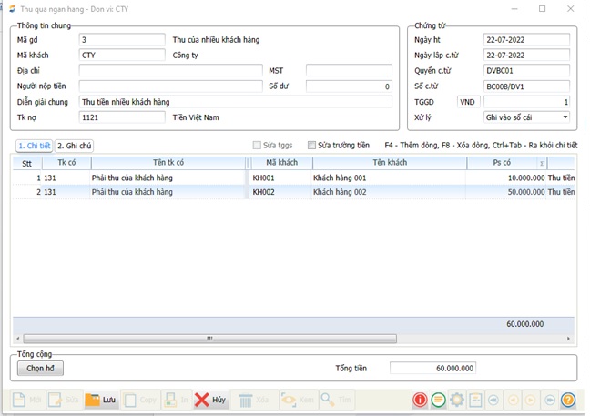Click the Diễn giải chung text field
Screen dimensions: 590x416
[x=235, y=102]
